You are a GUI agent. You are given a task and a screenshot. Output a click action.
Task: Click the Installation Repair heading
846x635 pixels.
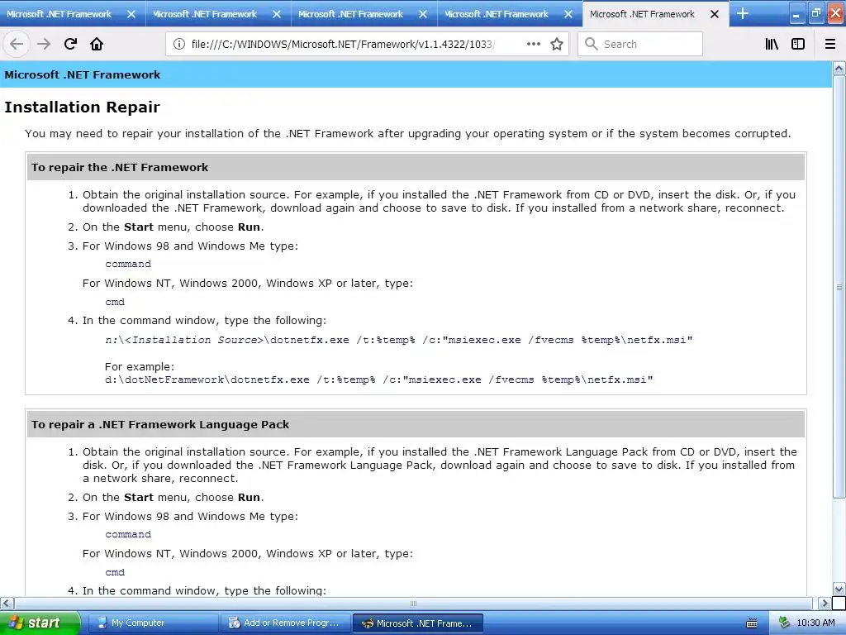[x=82, y=107]
